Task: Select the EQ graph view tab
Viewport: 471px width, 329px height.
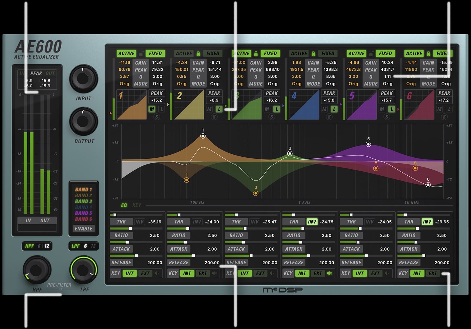Action: pos(124,205)
